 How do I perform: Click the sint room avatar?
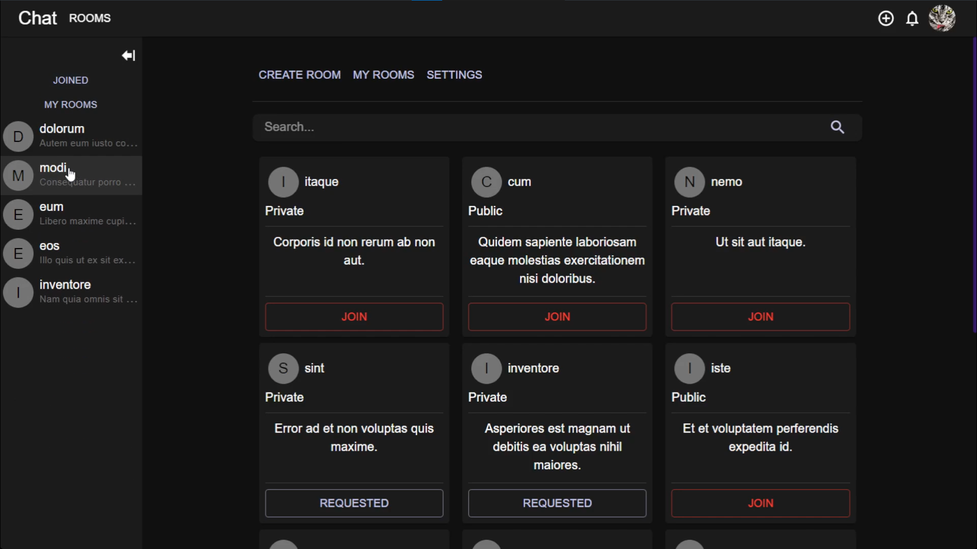pyautogui.click(x=283, y=369)
